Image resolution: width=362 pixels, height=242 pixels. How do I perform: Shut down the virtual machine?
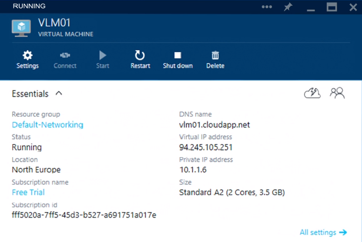178,60
